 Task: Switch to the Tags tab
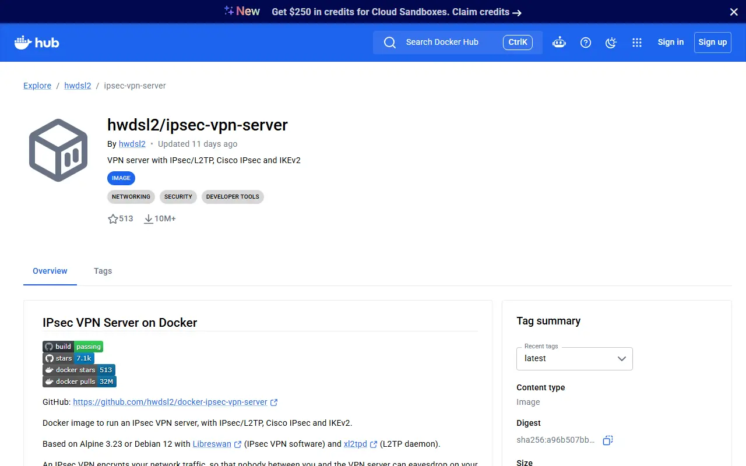(103, 271)
